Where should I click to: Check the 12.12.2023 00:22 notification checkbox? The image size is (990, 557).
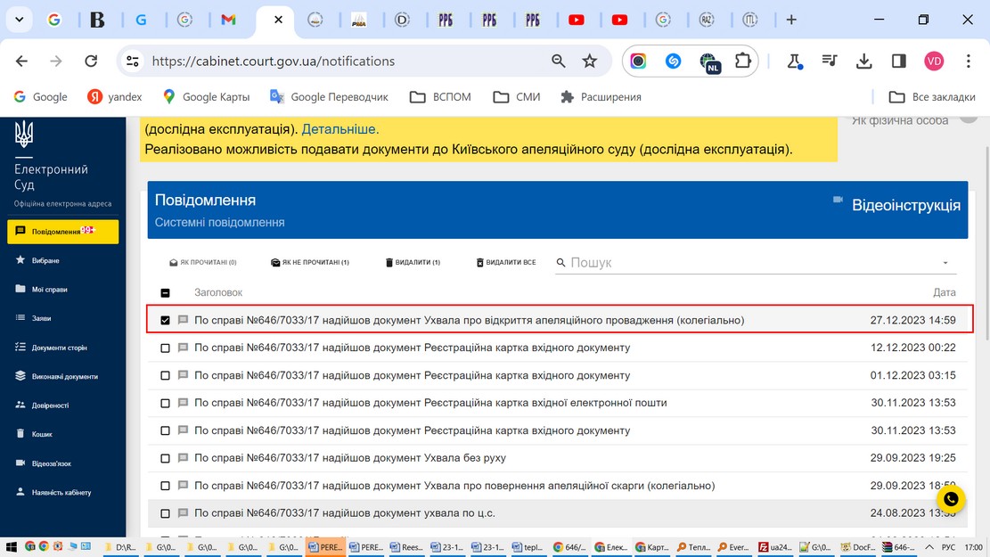(166, 348)
